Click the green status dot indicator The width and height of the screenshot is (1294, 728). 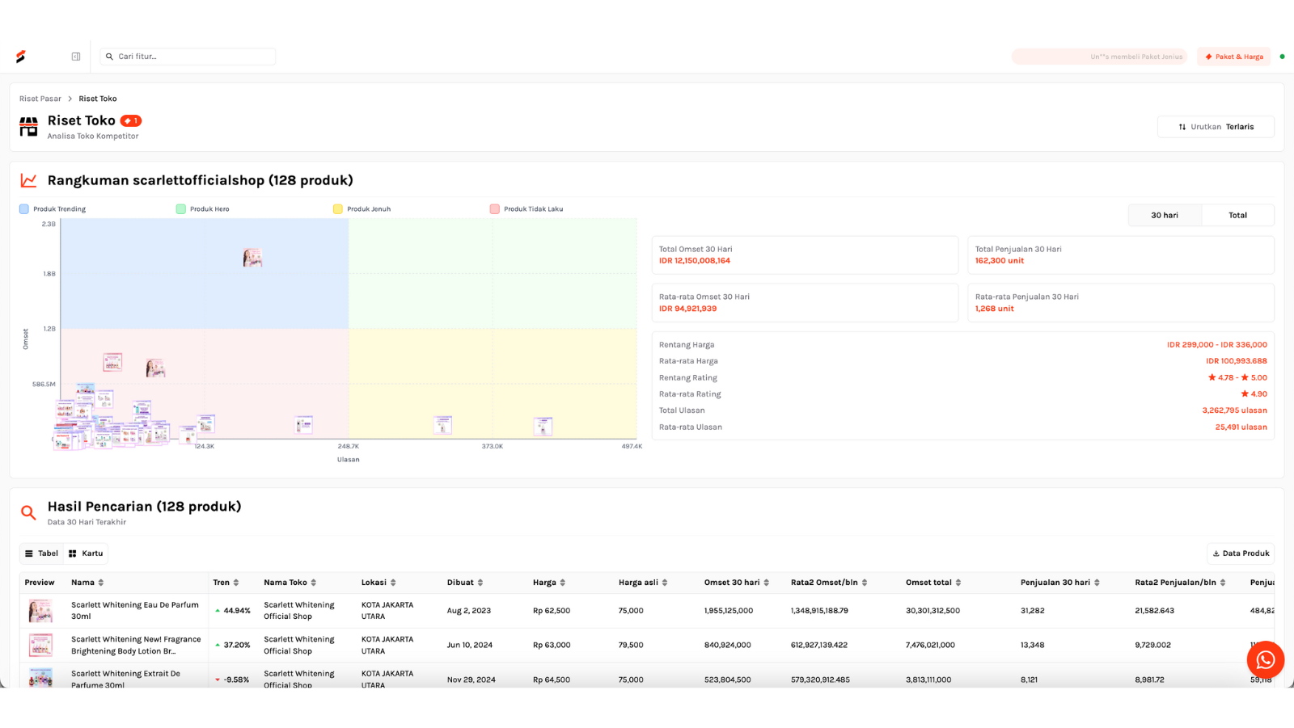point(1282,57)
